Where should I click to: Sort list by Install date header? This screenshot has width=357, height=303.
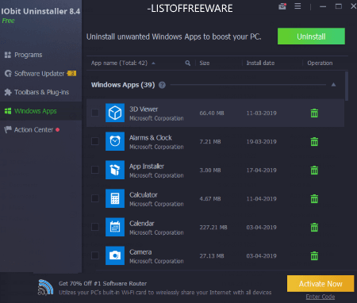(260, 63)
